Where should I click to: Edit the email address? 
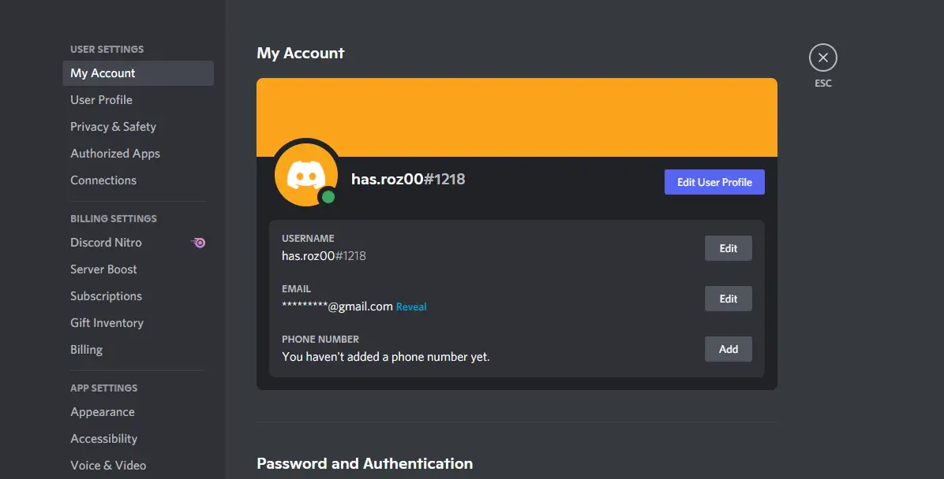coord(728,299)
